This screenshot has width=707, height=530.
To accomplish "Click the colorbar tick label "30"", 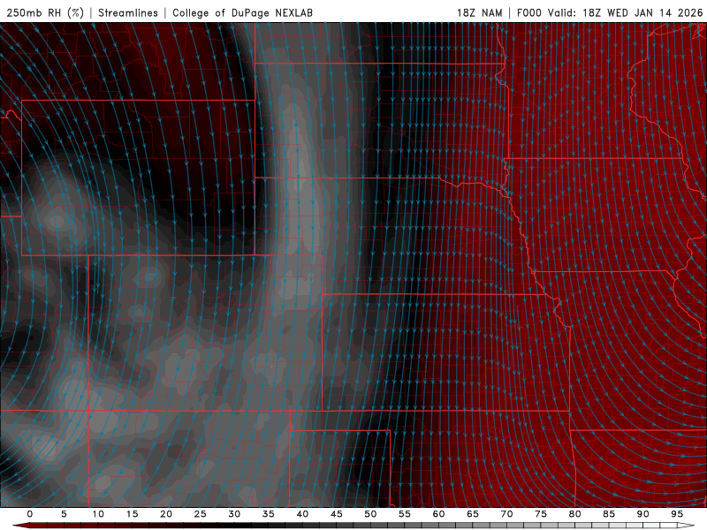I will pyautogui.click(x=234, y=514).
